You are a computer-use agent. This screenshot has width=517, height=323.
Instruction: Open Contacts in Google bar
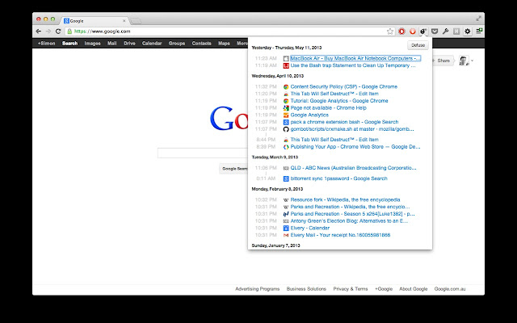pyautogui.click(x=201, y=43)
